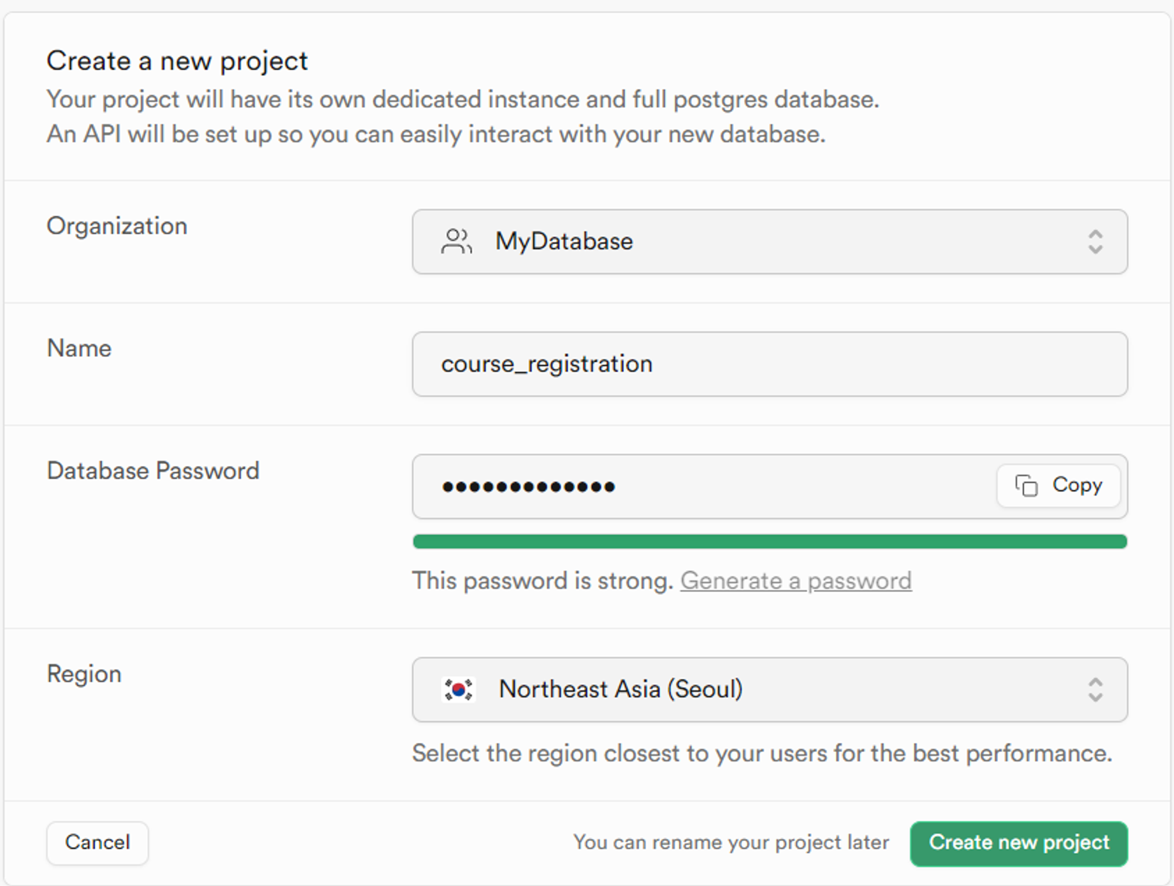Open the MyDatabase organization dropdown

pyautogui.click(x=770, y=241)
